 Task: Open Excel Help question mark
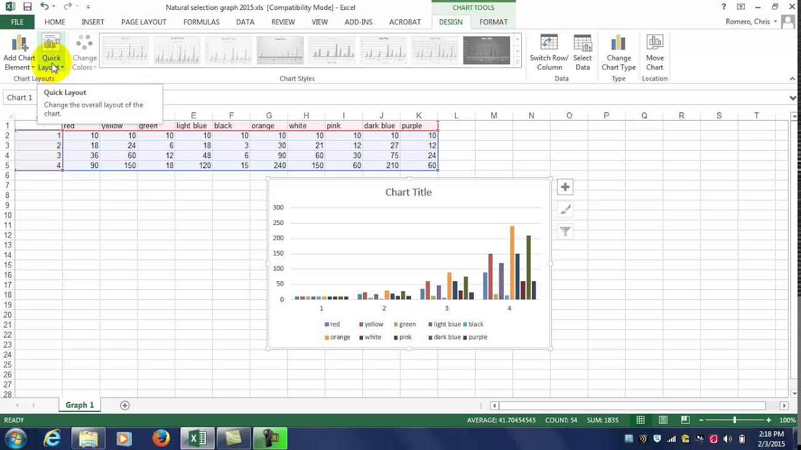(x=724, y=7)
